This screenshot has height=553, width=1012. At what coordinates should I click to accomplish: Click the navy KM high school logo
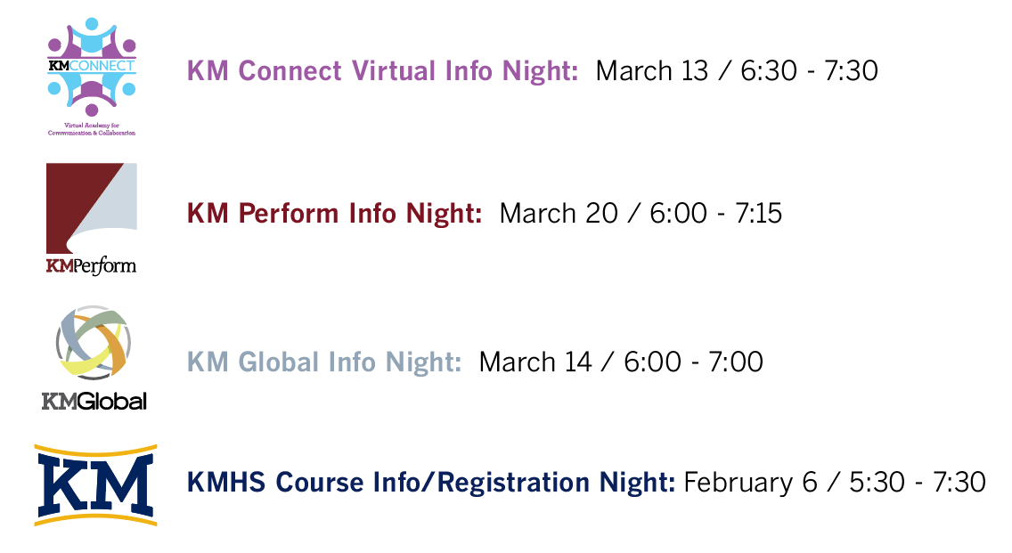click(95, 485)
